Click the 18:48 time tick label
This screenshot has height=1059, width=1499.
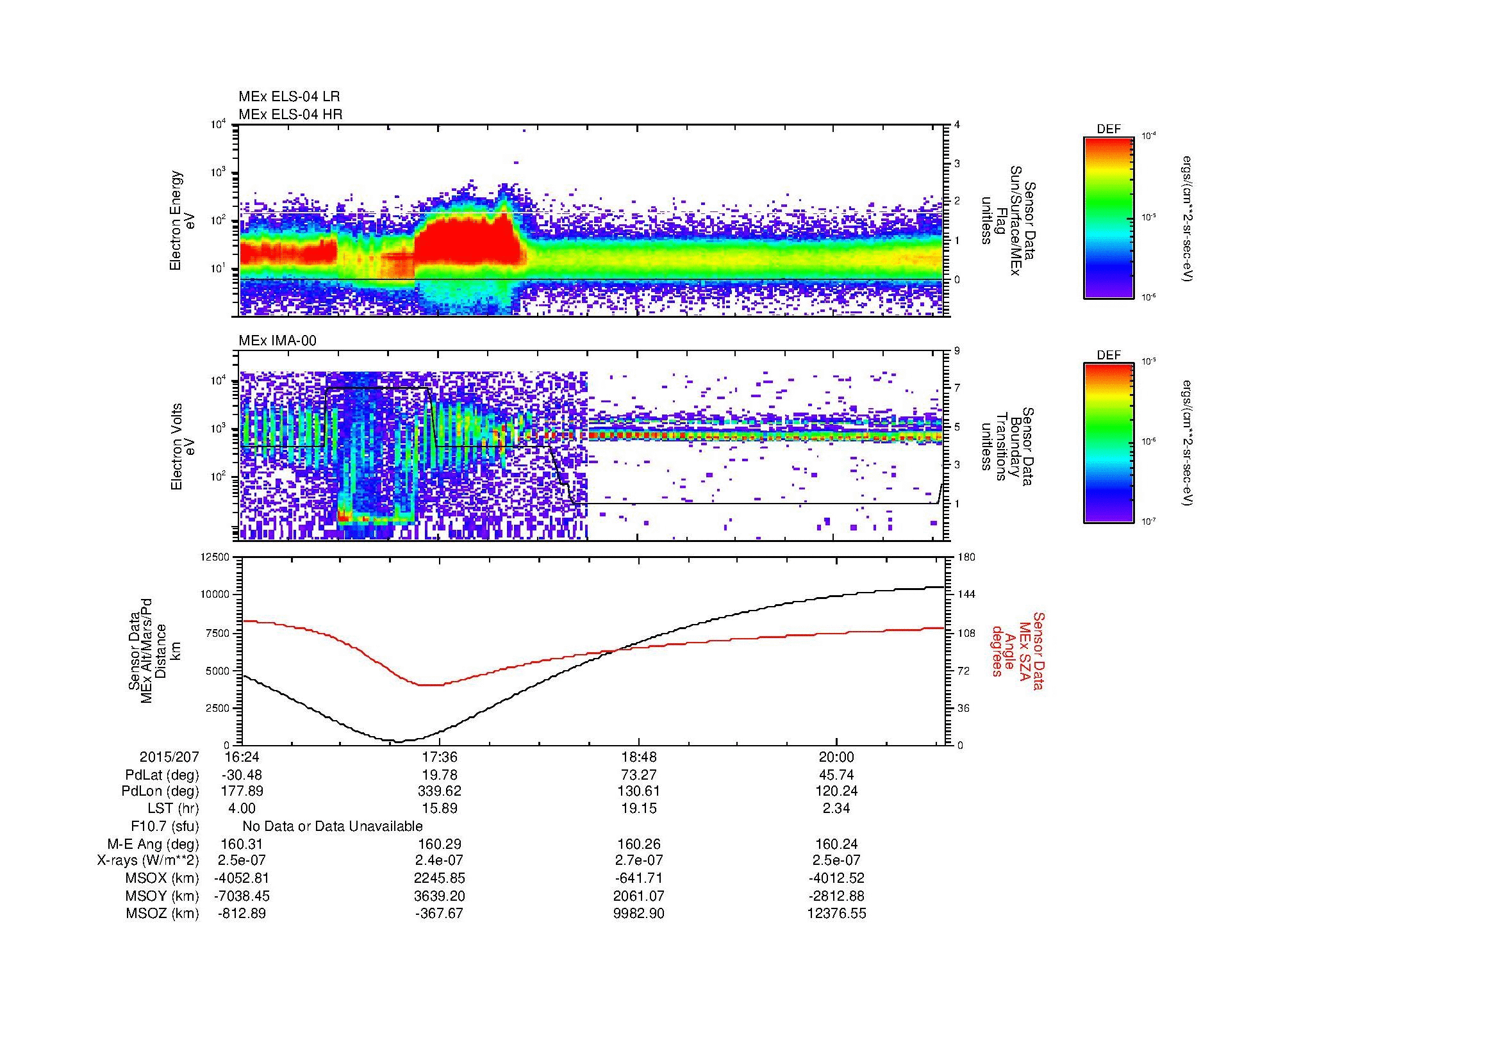tap(638, 757)
